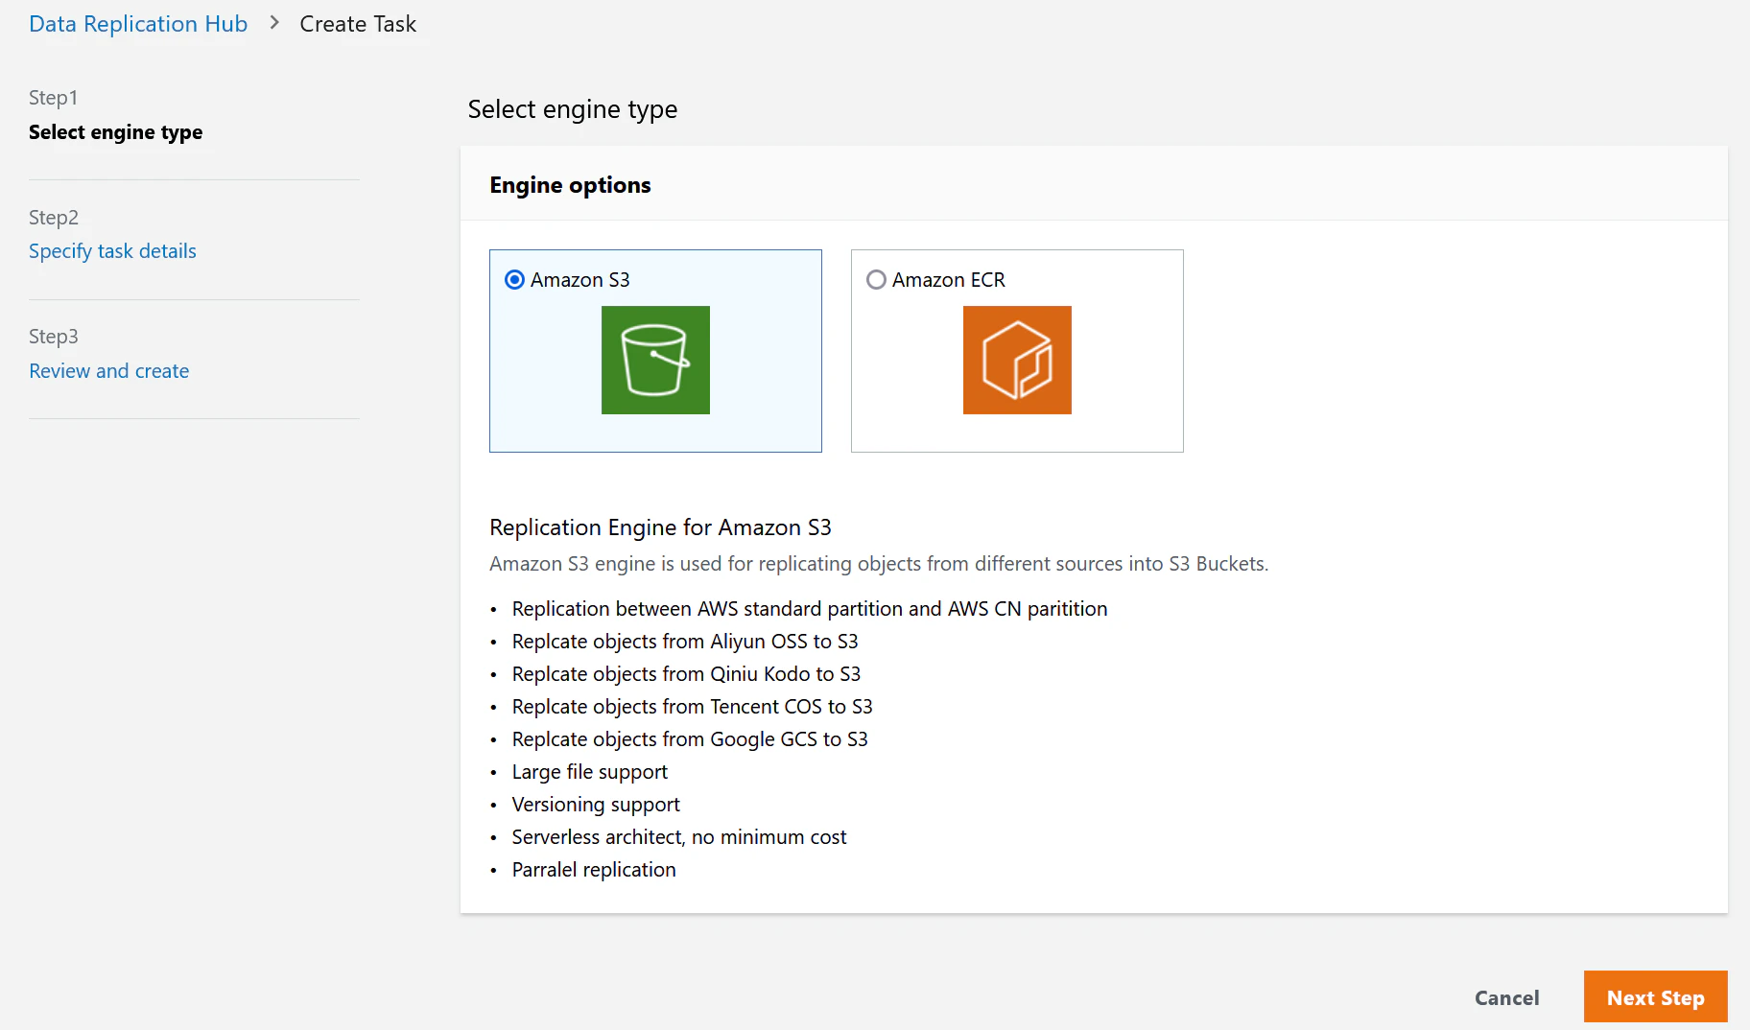Screen dimensions: 1750x1030
Task: Click the Engine options heading
Action: (x=570, y=185)
